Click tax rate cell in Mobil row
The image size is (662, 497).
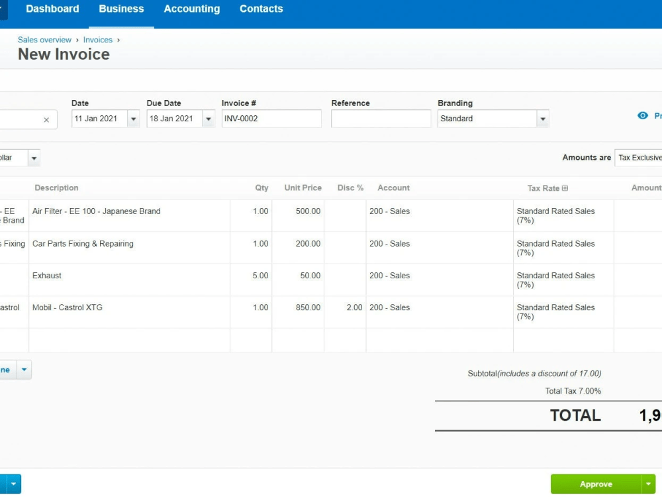(x=563, y=312)
